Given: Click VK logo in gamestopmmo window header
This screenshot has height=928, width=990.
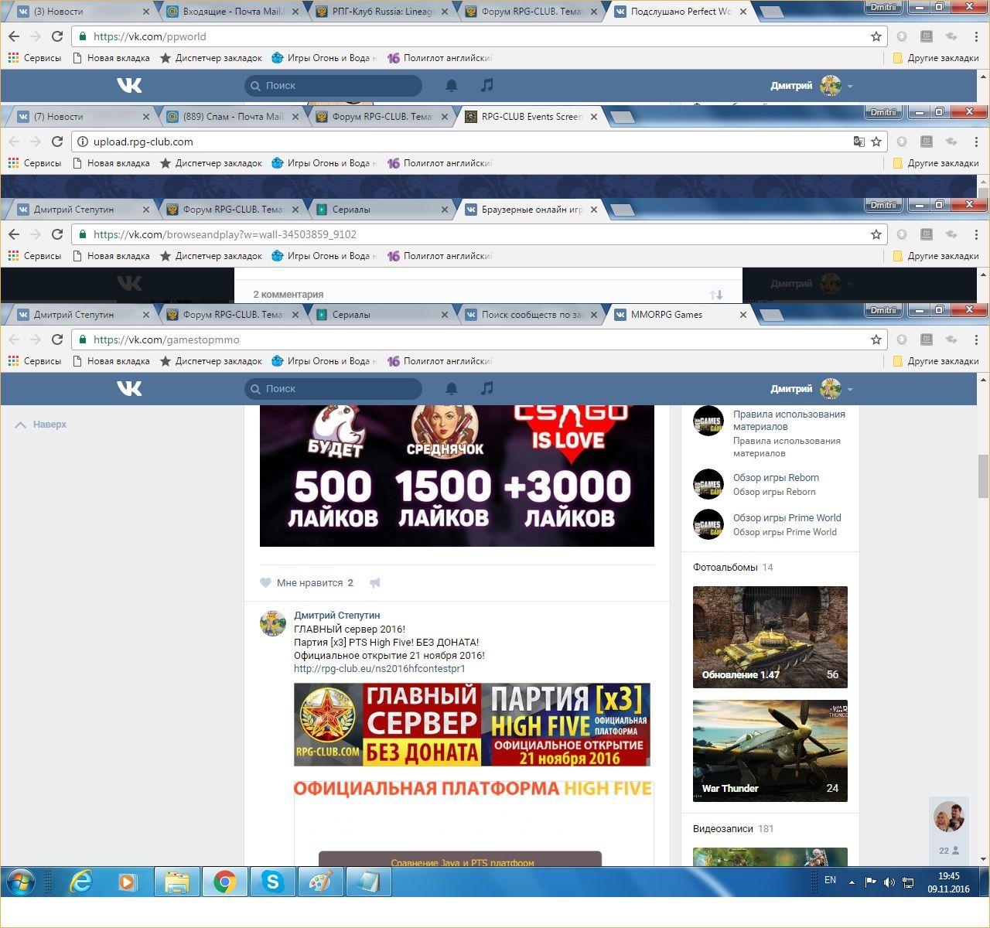Looking at the screenshot, I should [129, 389].
